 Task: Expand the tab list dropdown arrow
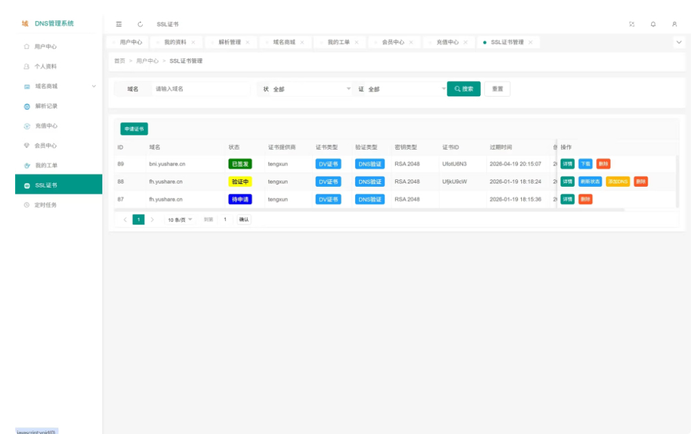click(679, 43)
